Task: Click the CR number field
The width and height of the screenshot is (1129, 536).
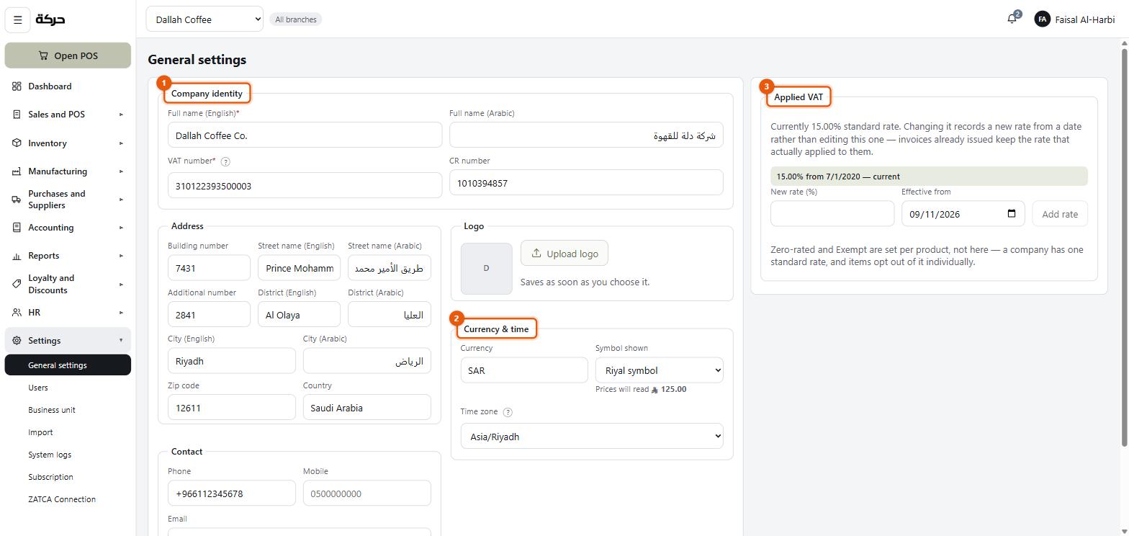Action: pos(586,183)
